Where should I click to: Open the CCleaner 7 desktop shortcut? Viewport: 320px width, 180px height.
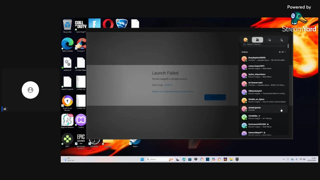[x=81, y=45]
